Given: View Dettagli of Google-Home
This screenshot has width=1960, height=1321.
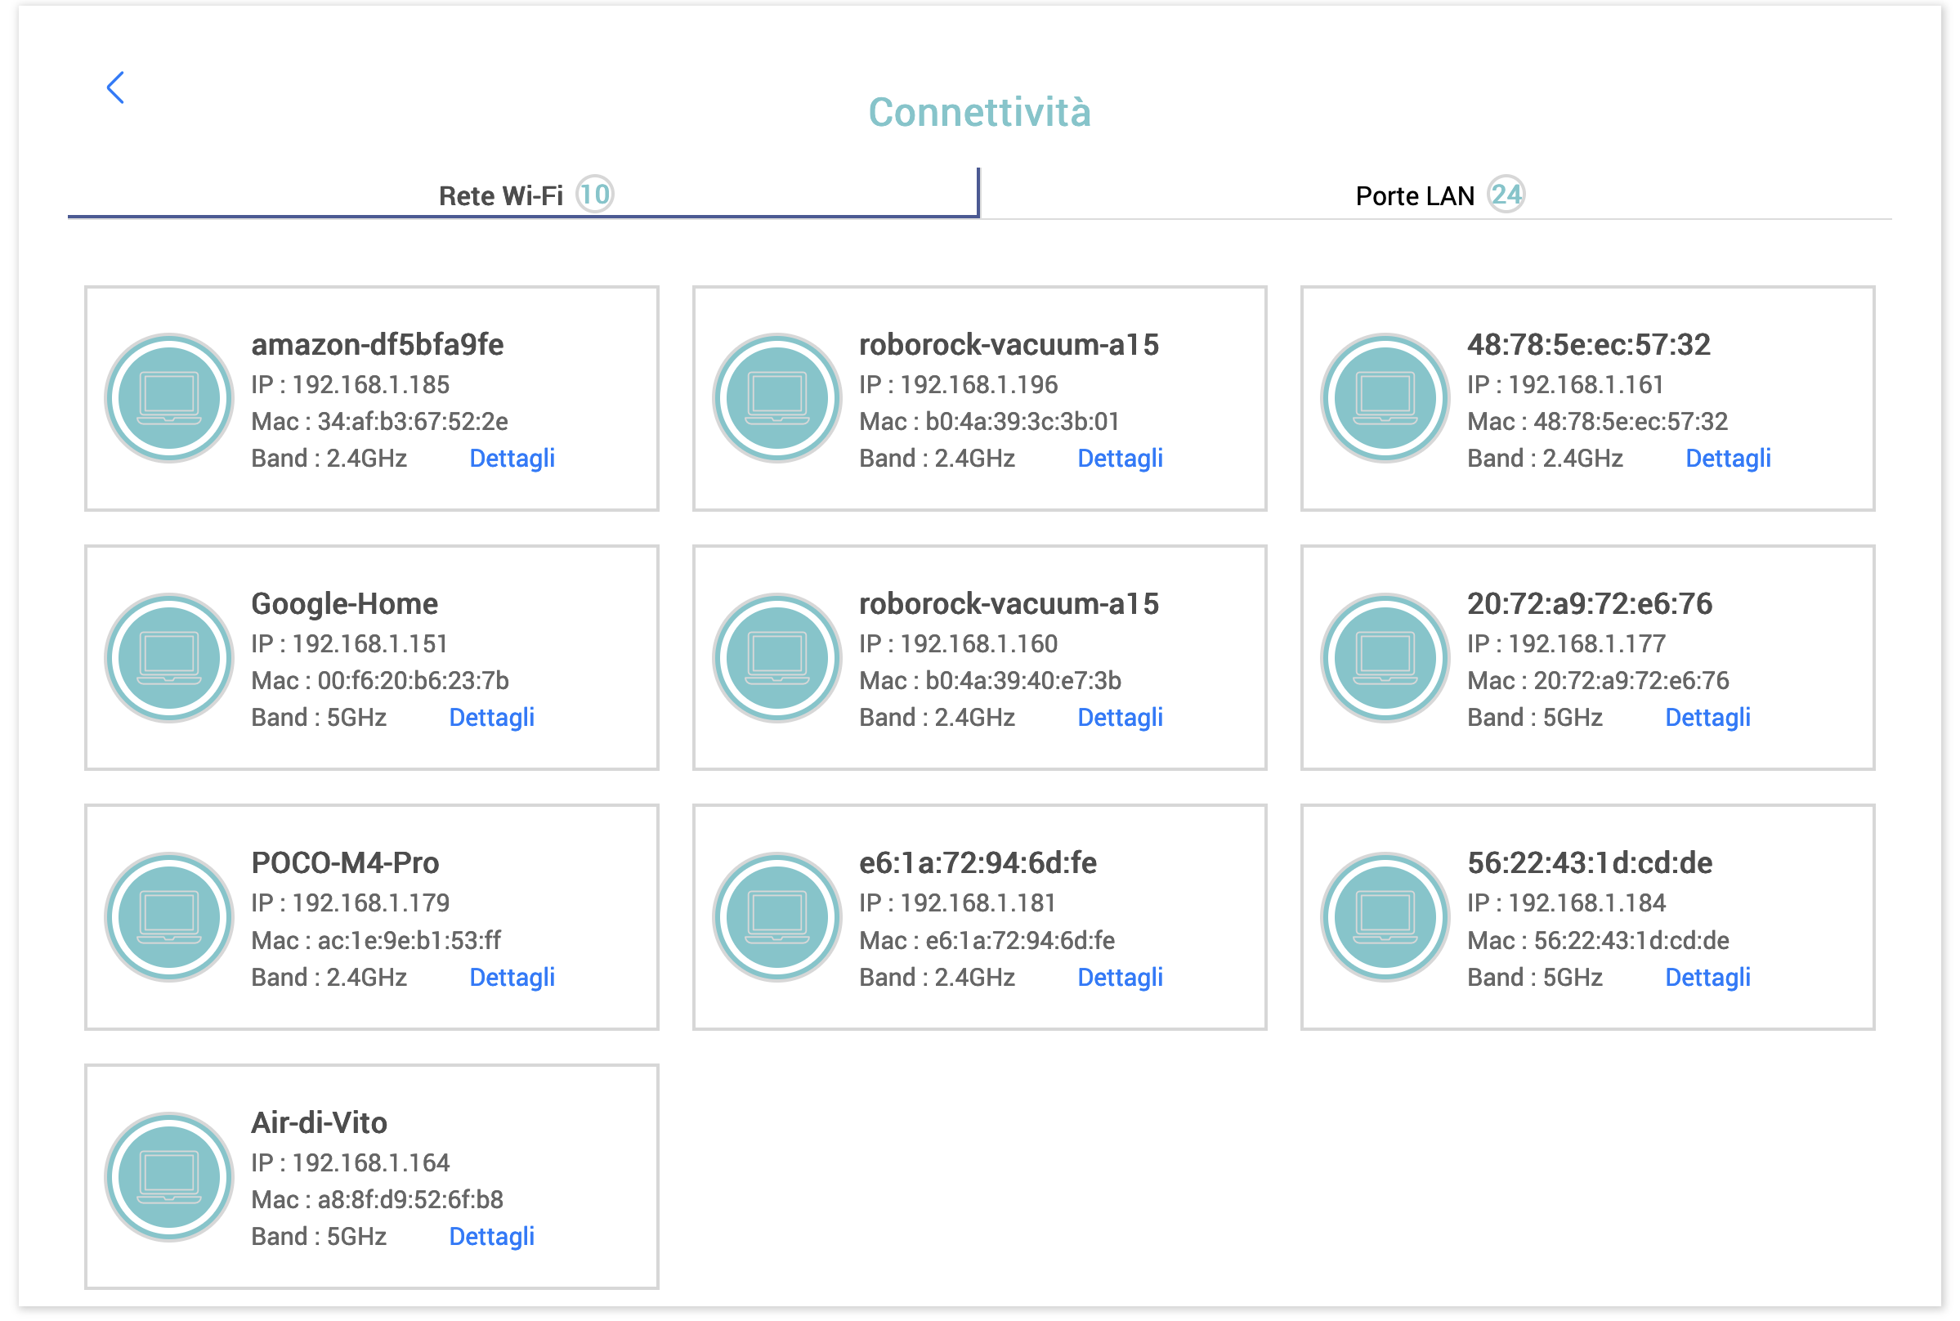Looking at the screenshot, I should 492,718.
